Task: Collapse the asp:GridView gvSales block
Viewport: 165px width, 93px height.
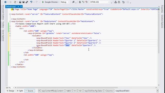Action: coord(10,33)
